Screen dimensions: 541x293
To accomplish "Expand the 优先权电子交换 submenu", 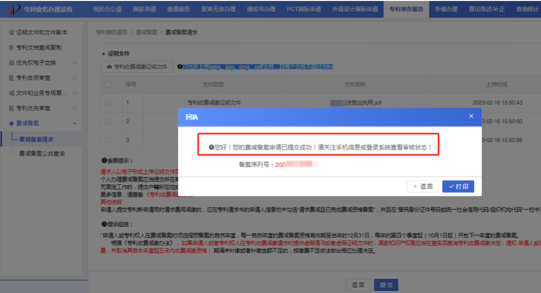I will click(75, 63).
